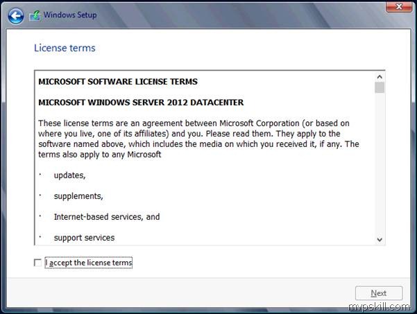Click the license text scroll-up arrow

click(380, 77)
